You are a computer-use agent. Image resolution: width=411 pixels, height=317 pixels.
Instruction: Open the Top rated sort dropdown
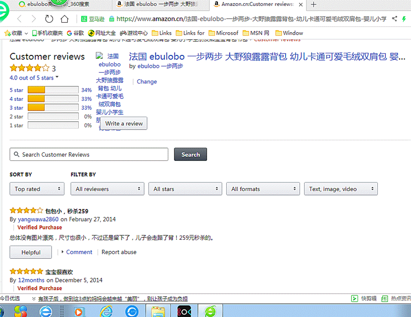pos(37,189)
